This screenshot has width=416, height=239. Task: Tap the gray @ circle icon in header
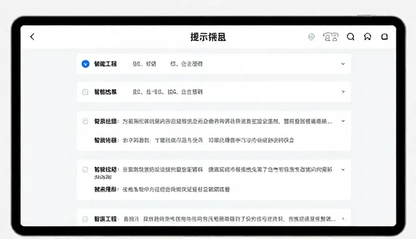click(311, 36)
